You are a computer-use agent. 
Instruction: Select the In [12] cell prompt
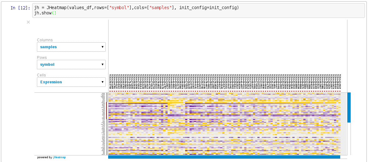[x=20, y=8]
